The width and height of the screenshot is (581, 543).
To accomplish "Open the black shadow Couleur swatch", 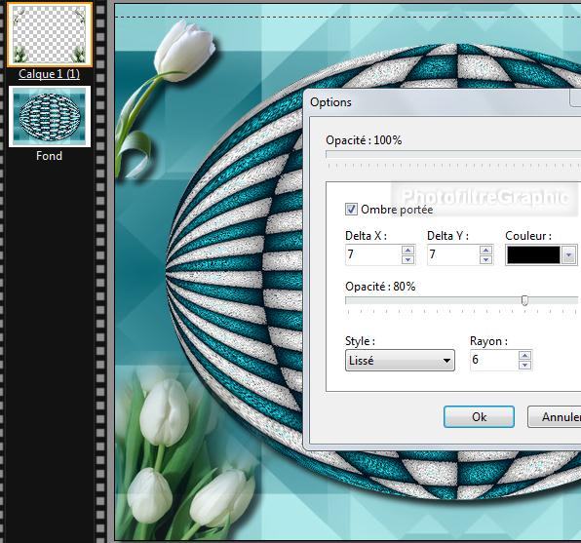I will [533, 254].
